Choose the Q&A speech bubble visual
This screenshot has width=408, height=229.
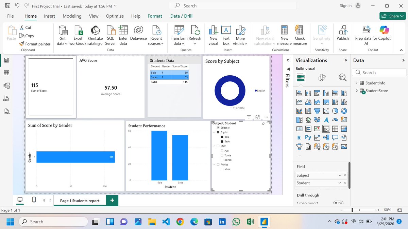click(x=335, y=137)
